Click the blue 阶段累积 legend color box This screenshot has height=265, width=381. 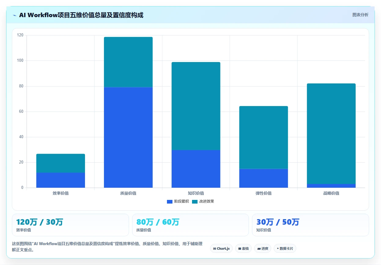pos(170,201)
